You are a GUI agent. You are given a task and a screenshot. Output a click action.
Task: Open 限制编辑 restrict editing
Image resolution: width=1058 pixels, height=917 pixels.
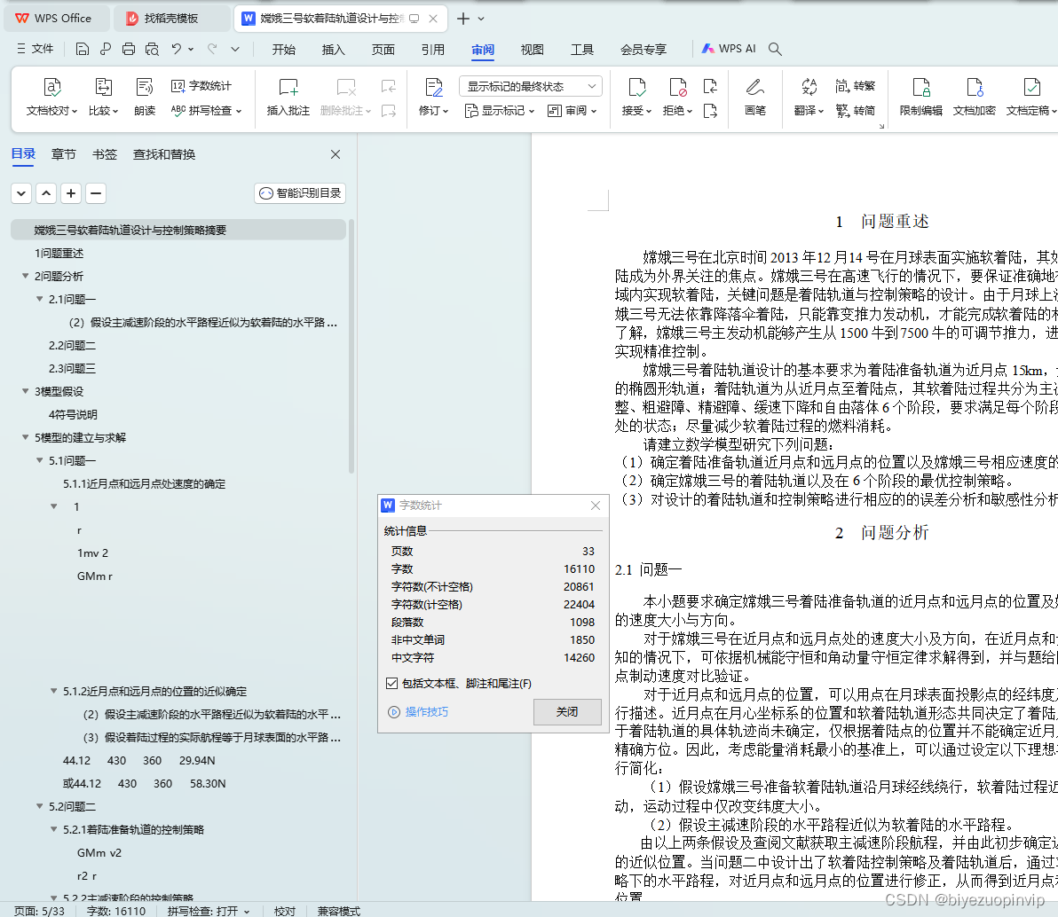point(921,97)
